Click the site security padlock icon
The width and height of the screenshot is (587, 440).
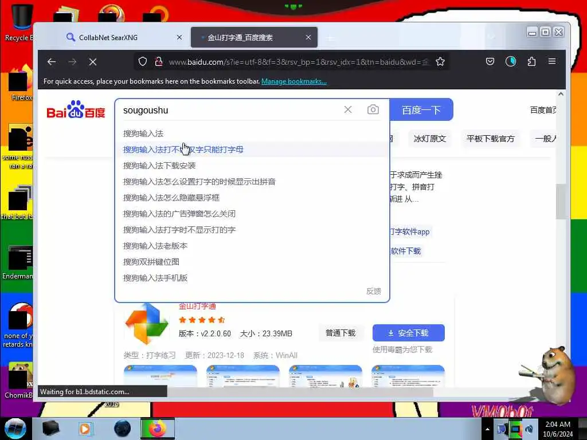(159, 61)
